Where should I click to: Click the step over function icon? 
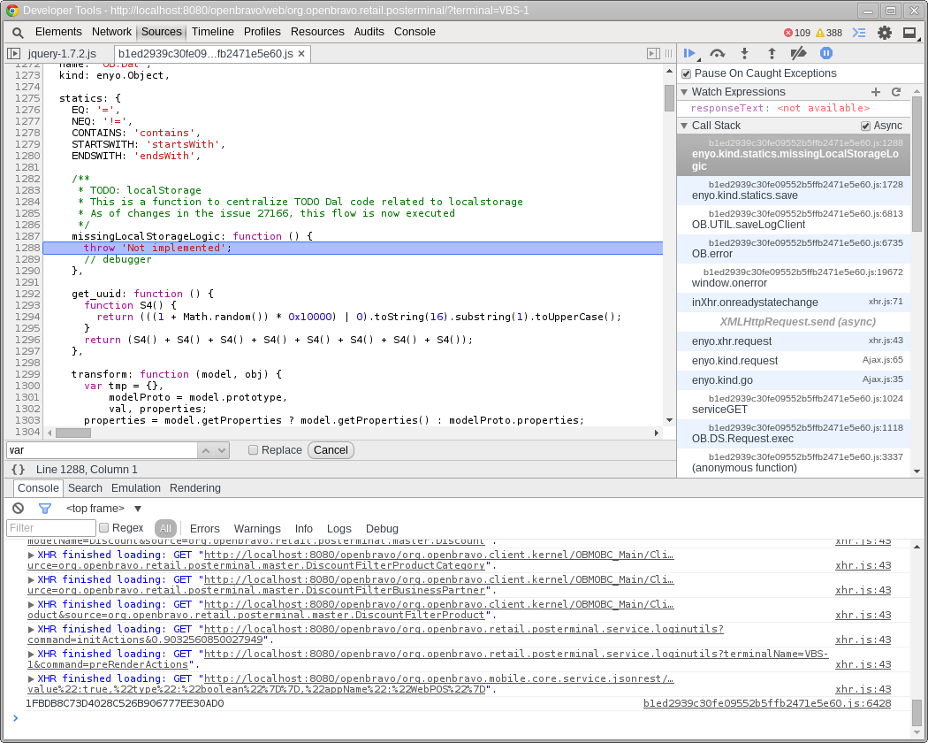coord(718,54)
